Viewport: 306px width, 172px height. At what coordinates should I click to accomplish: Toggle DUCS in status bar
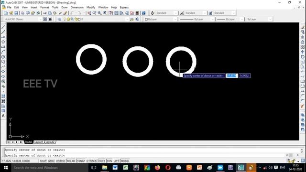click(101, 161)
